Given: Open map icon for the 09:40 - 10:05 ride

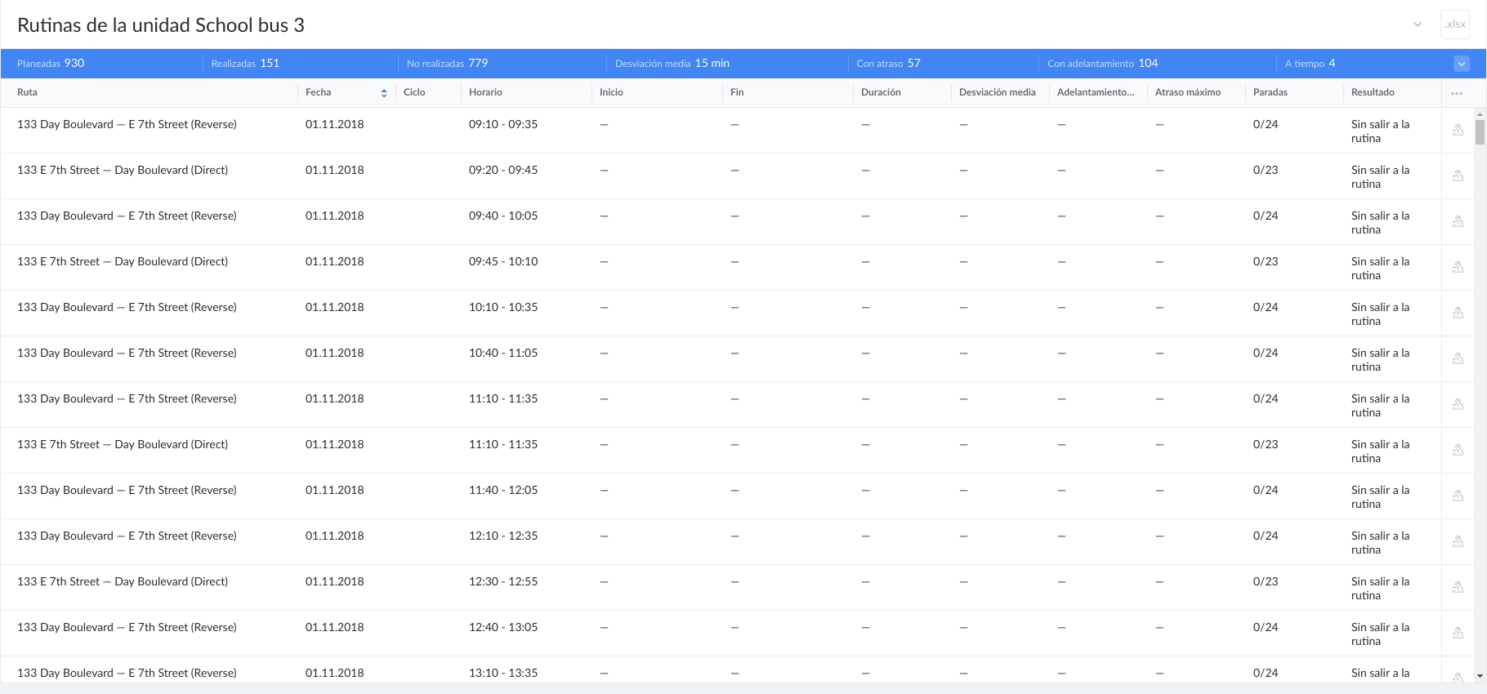Looking at the screenshot, I should pos(1458,222).
